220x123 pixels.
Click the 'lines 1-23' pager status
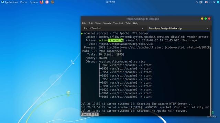click(x=89, y=114)
